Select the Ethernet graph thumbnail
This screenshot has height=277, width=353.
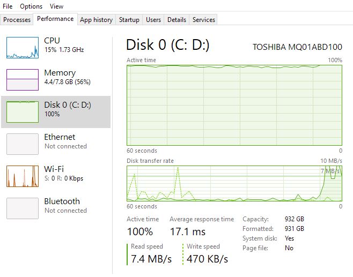click(x=23, y=144)
